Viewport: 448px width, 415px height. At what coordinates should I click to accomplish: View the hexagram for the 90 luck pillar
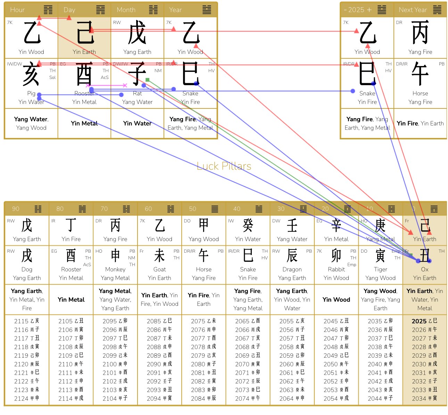(39, 209)
